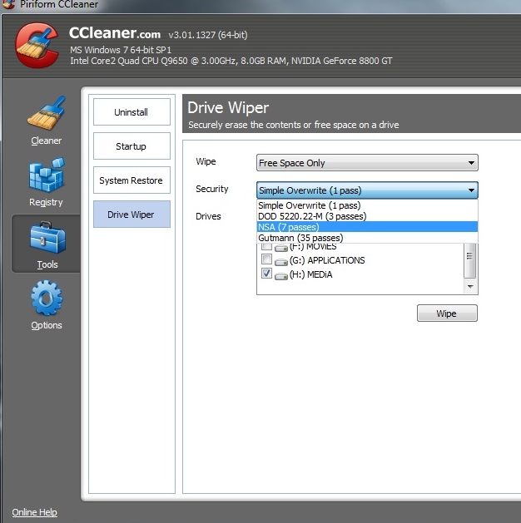Click the drive icon next to (F:) MOViES

coord(281,248)
